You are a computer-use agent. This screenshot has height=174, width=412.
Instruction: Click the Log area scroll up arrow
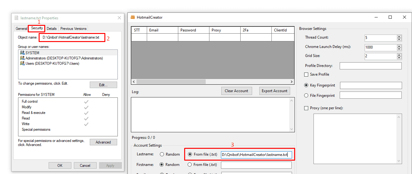[x=292, y=101]
